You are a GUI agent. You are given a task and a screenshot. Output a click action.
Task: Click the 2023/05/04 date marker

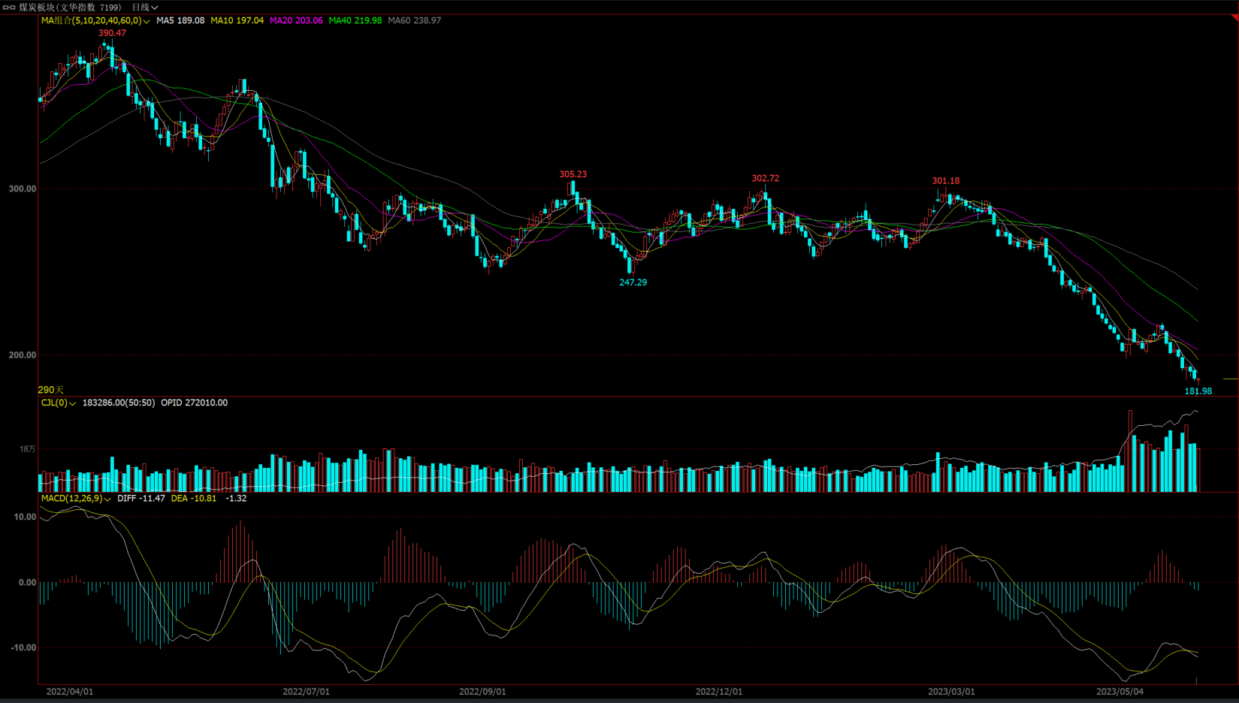point(1120,692)
